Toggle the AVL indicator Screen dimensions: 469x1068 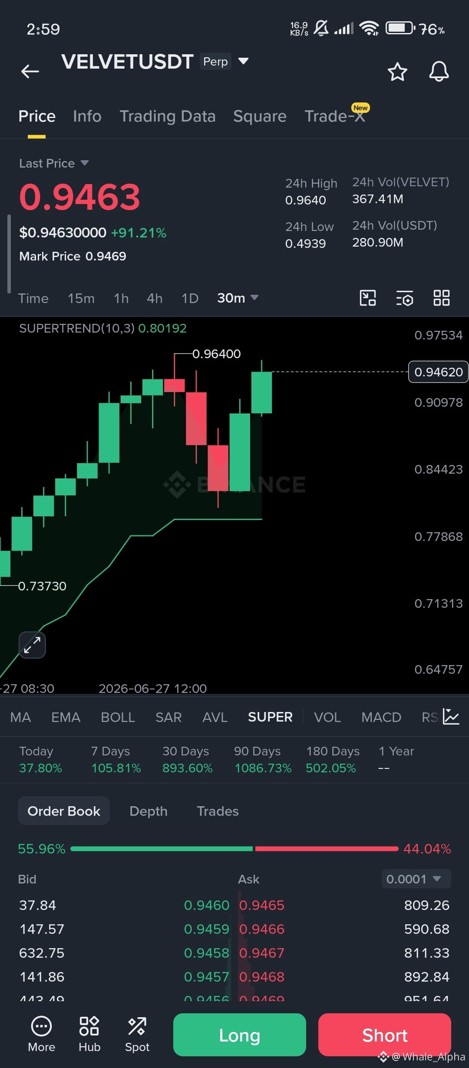point(215,717)
